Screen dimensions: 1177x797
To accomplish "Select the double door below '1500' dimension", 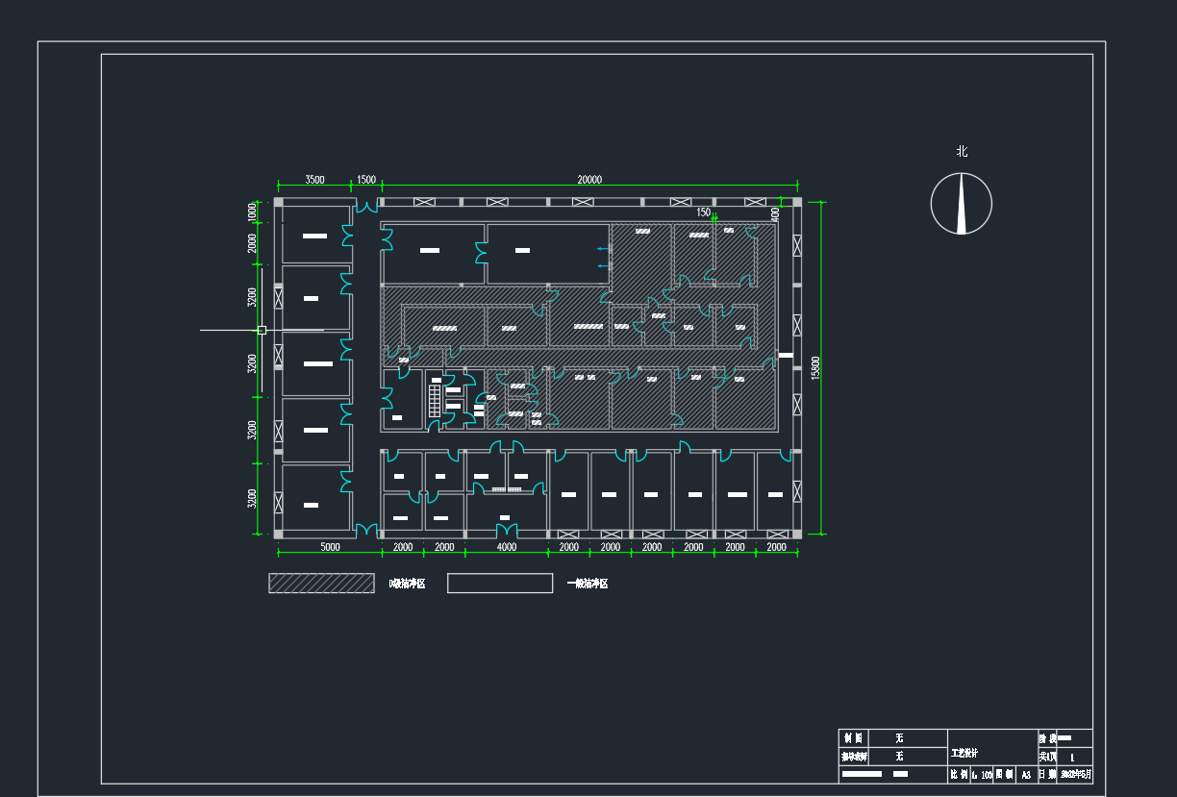I will coord(365,206).
